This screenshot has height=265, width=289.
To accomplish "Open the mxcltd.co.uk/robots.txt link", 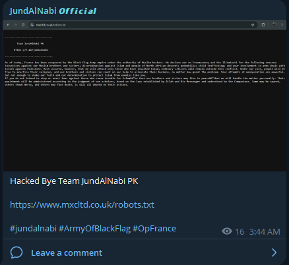I will click(82, 204).
